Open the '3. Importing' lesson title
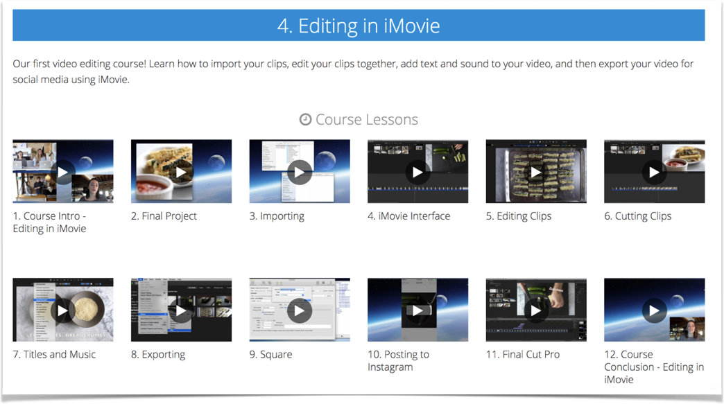724x404 pixels. pos(277,216)
